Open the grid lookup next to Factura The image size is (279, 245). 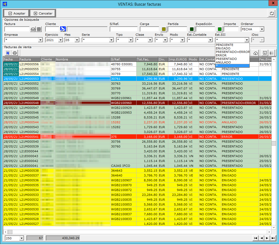tap(39, 29)
